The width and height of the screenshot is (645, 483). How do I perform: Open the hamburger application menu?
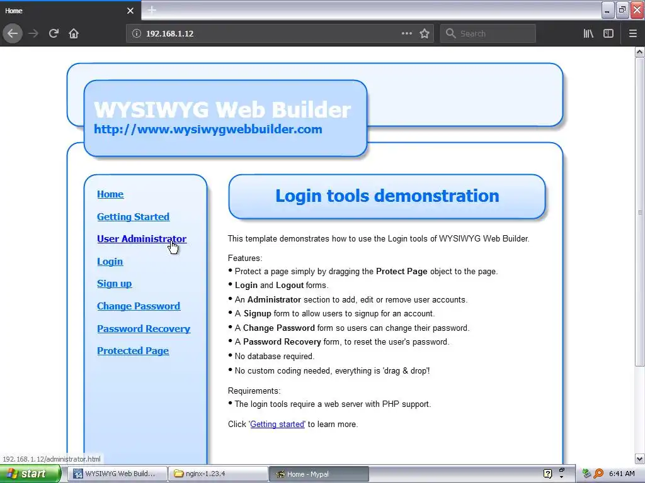tap(632, 33)
